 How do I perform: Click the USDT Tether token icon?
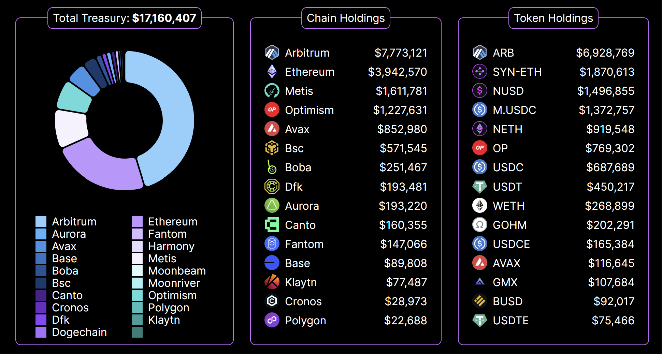tap(479, 187)
